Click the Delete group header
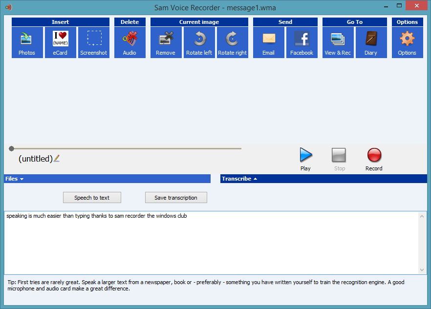Viewport: 431px width, 309px height. click(130, 22)
